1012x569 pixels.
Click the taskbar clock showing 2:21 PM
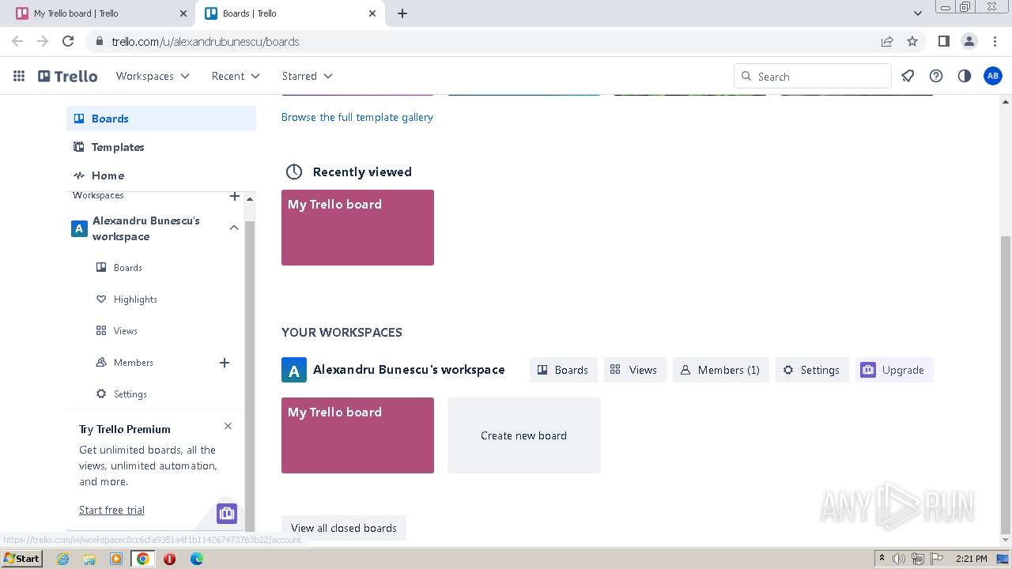click(x=972, y=559)
